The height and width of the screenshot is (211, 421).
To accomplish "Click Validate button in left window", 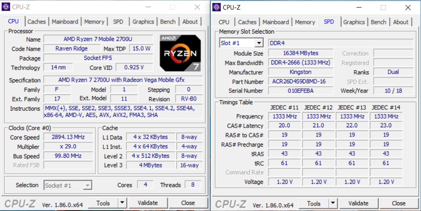I will pos(148,203).
